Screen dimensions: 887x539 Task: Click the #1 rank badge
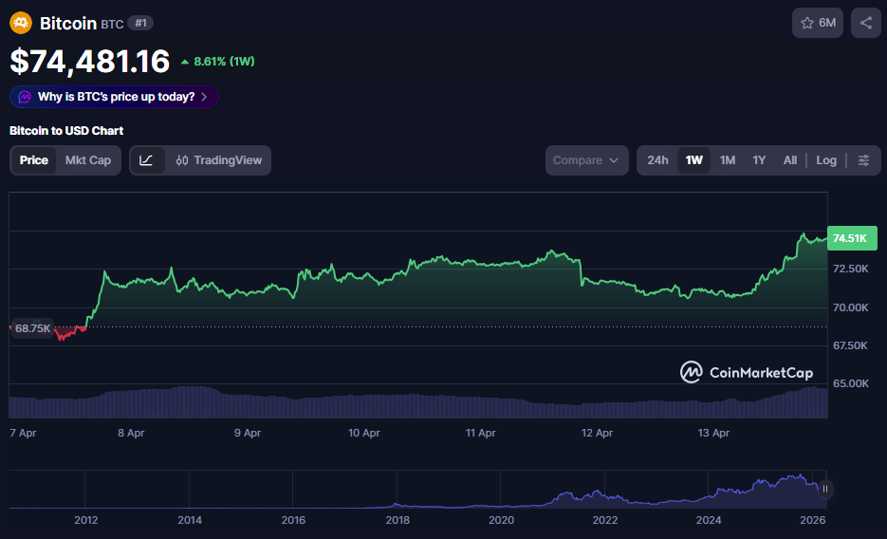click(140, 23)
